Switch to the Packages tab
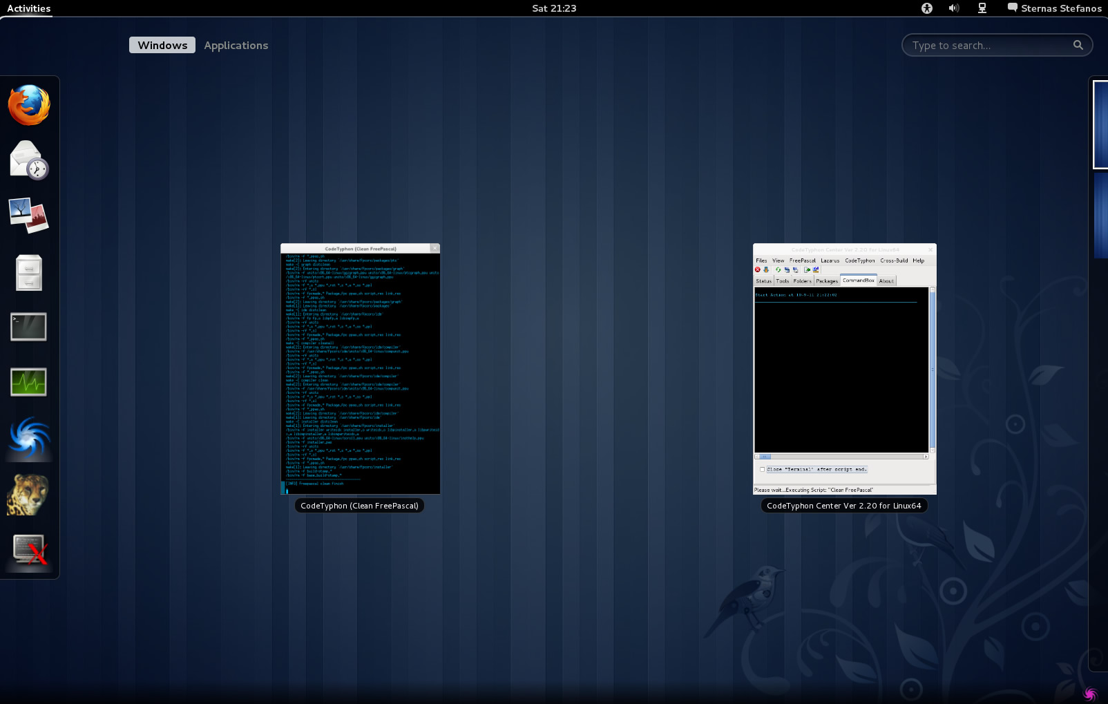 827,280
